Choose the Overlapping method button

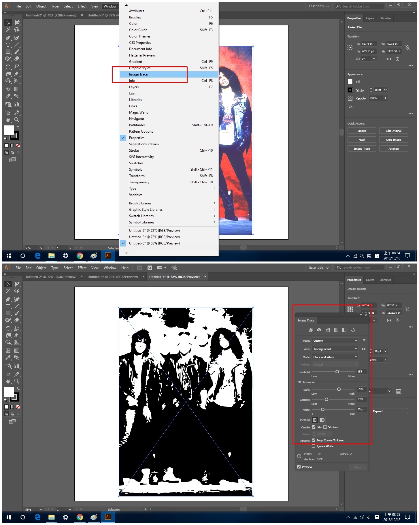(322, 420)
